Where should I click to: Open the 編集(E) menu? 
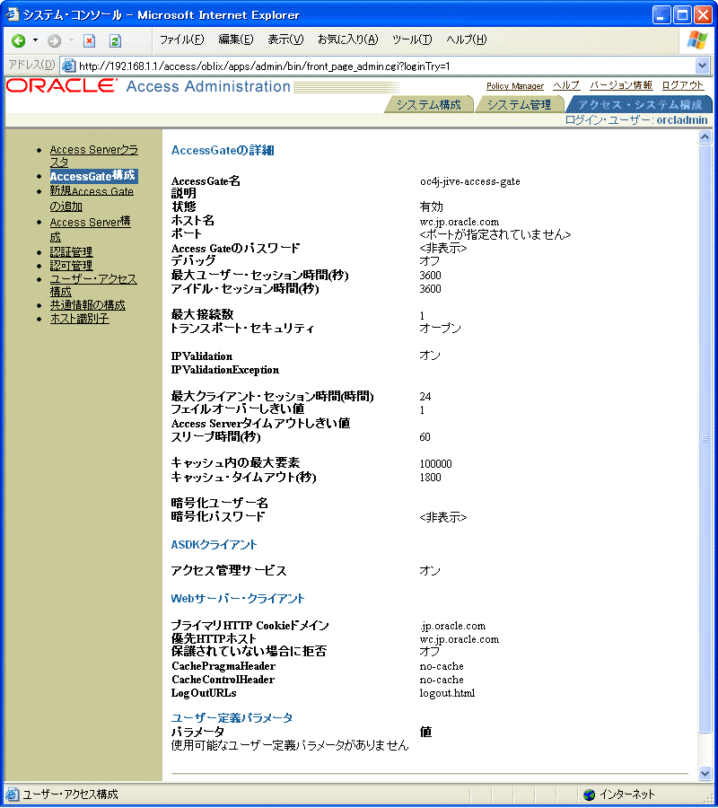pos(235,40)
